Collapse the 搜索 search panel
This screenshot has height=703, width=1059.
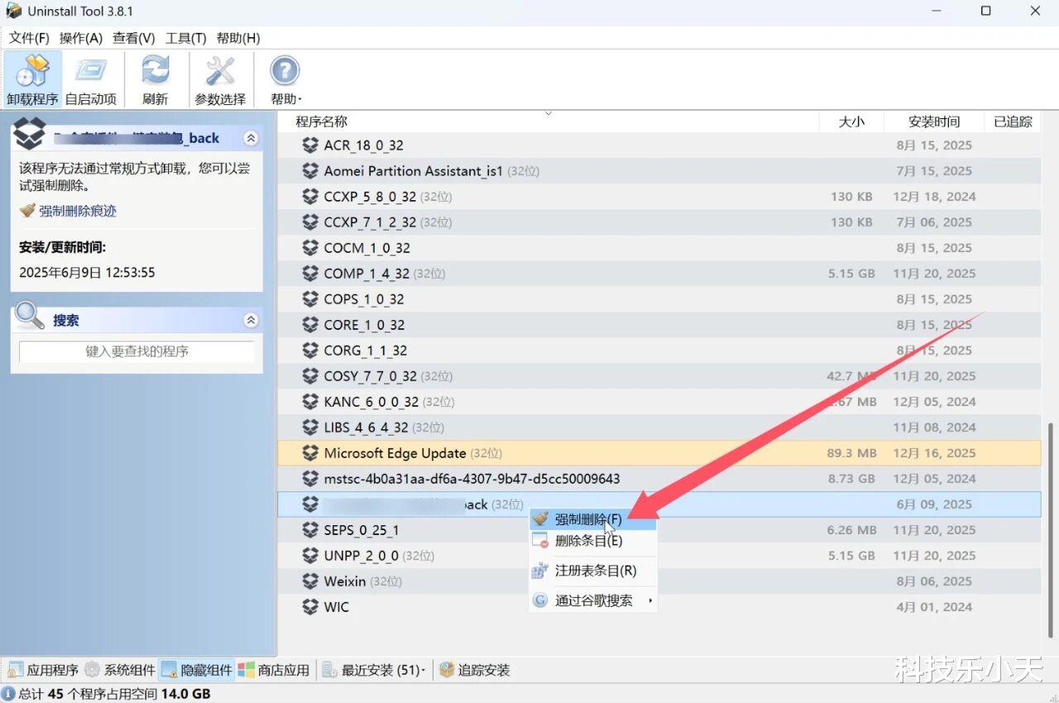251,320
